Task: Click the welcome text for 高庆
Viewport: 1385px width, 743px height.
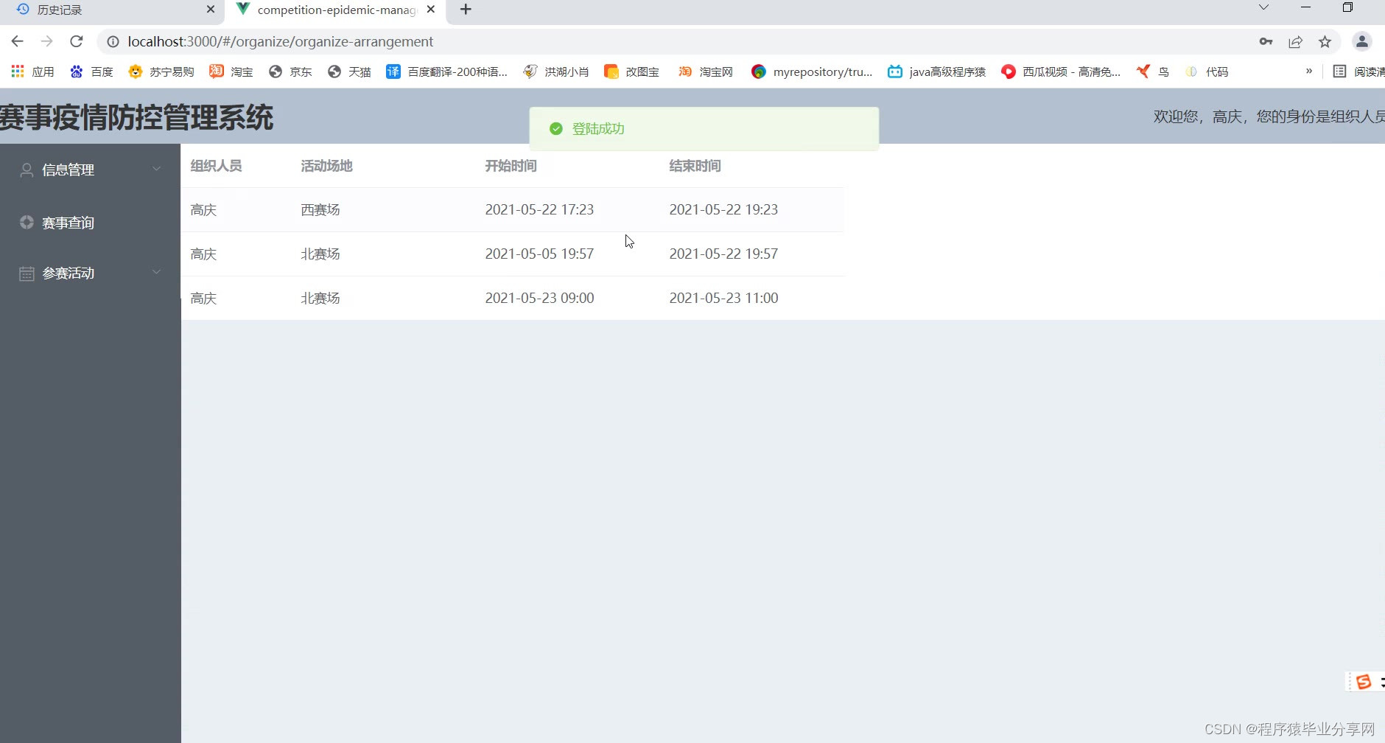Action: pyautogui.click(x=1269, y=116)
